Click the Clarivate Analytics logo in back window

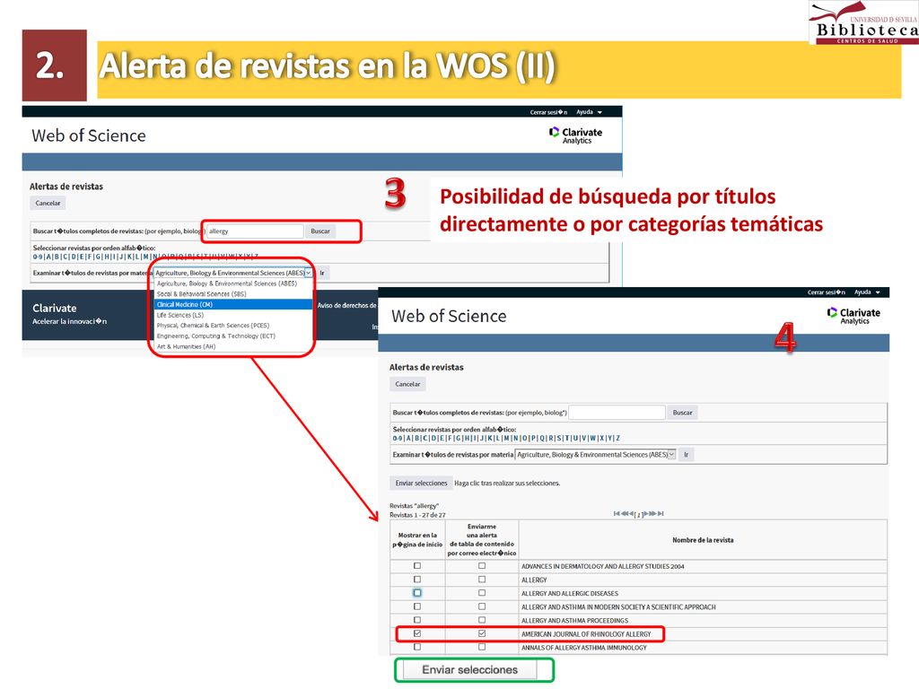coord(575,135)
